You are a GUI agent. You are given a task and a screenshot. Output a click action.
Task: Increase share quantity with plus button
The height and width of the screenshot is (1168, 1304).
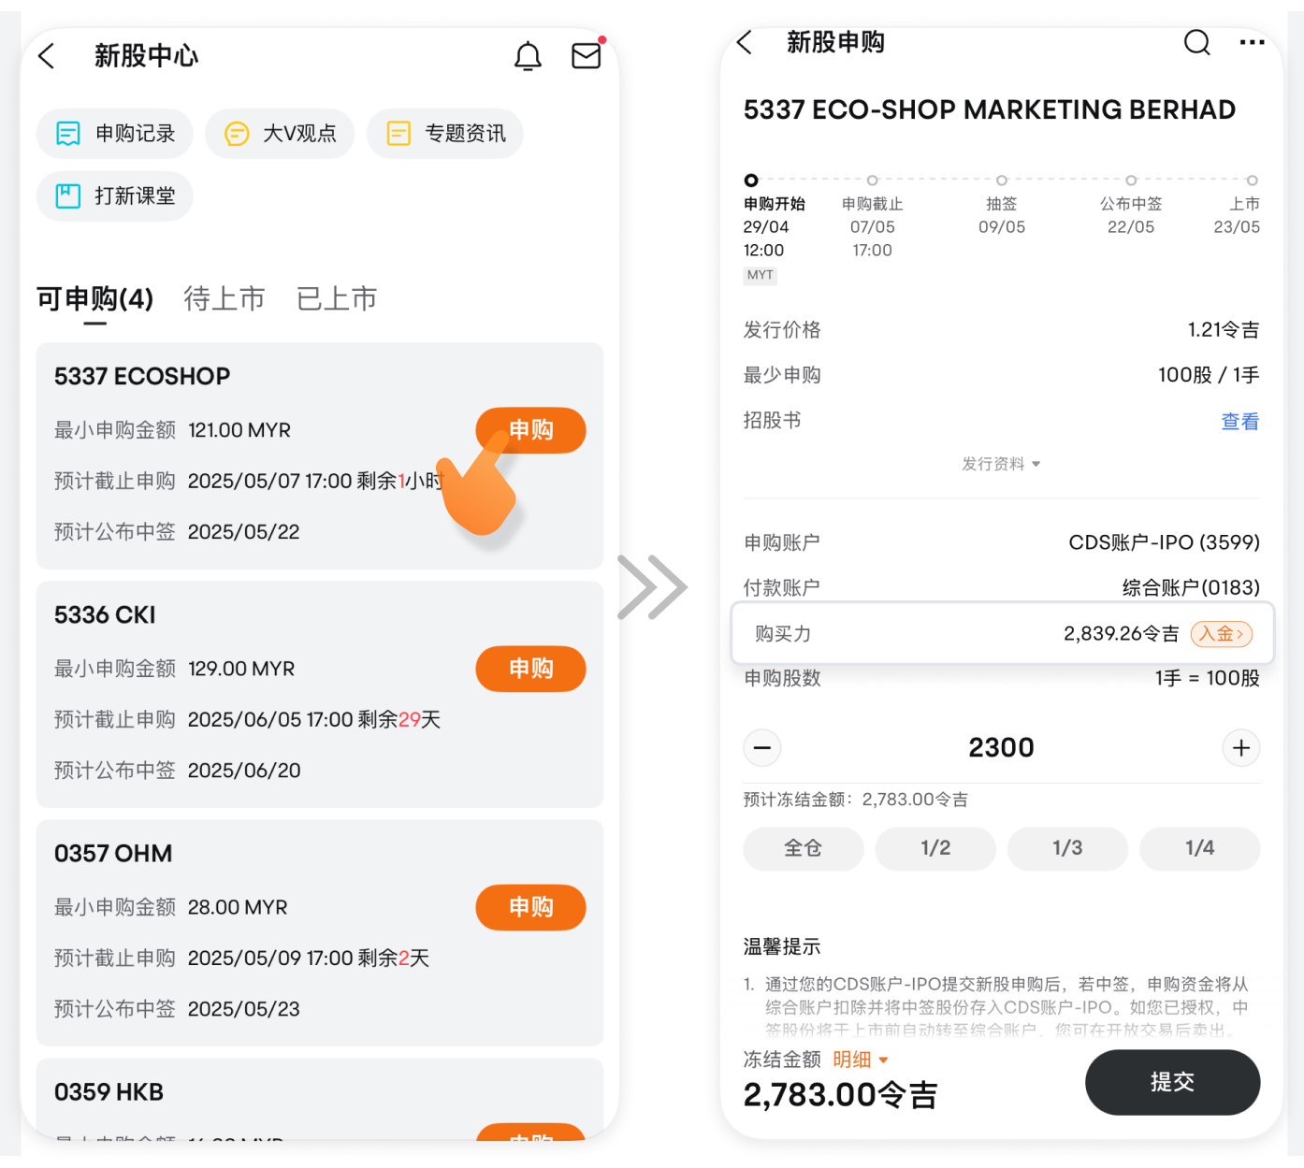1241,748
